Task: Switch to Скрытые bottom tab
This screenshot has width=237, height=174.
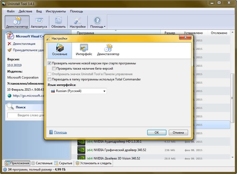Action: pyautogui.click(x=63, y=163)
